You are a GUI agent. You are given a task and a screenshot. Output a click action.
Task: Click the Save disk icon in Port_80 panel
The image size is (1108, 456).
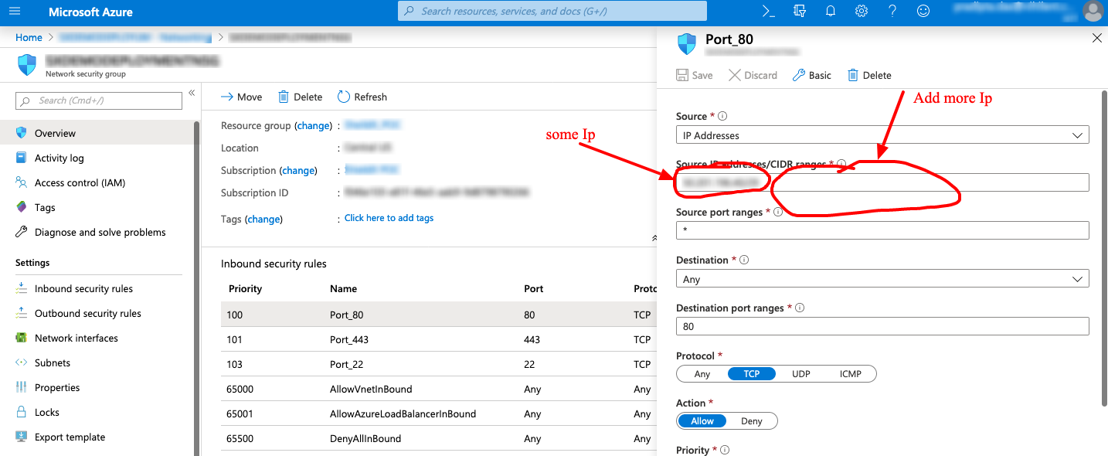tap(682, 75)
